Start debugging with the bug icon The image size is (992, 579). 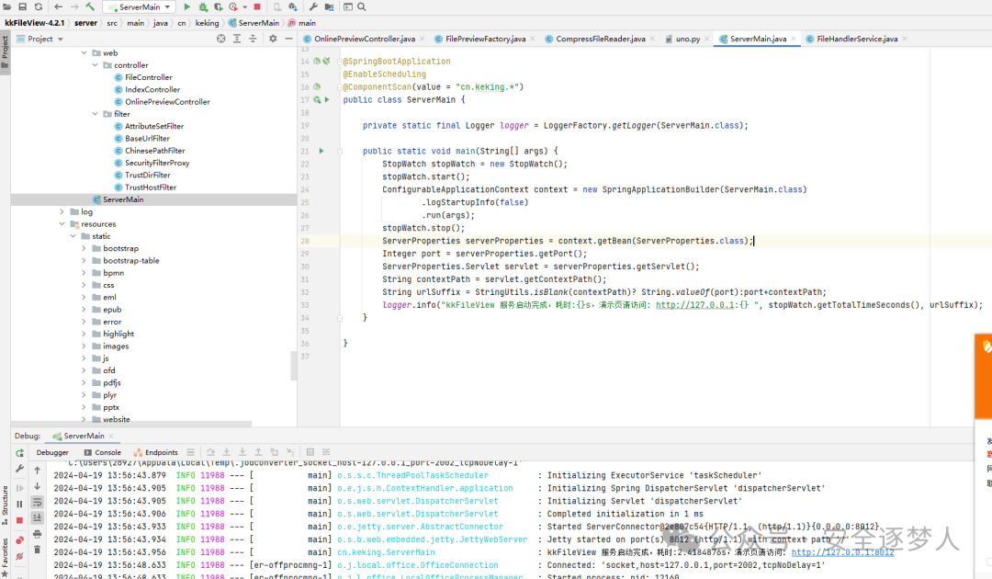click(203, 7)
